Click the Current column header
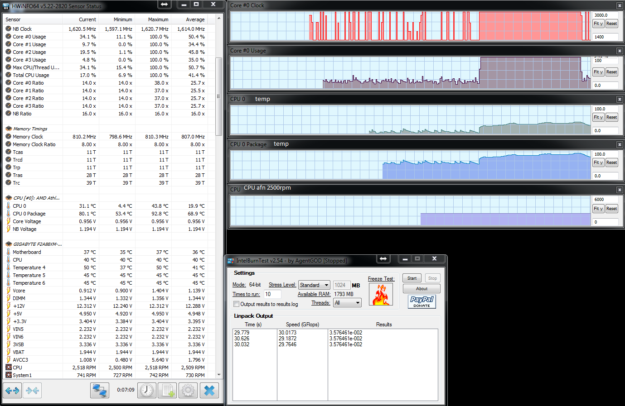This screenshot has height=406, width=625. [x=80, y=19]
